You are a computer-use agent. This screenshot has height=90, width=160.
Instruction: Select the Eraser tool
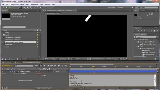tap(41, 7)
